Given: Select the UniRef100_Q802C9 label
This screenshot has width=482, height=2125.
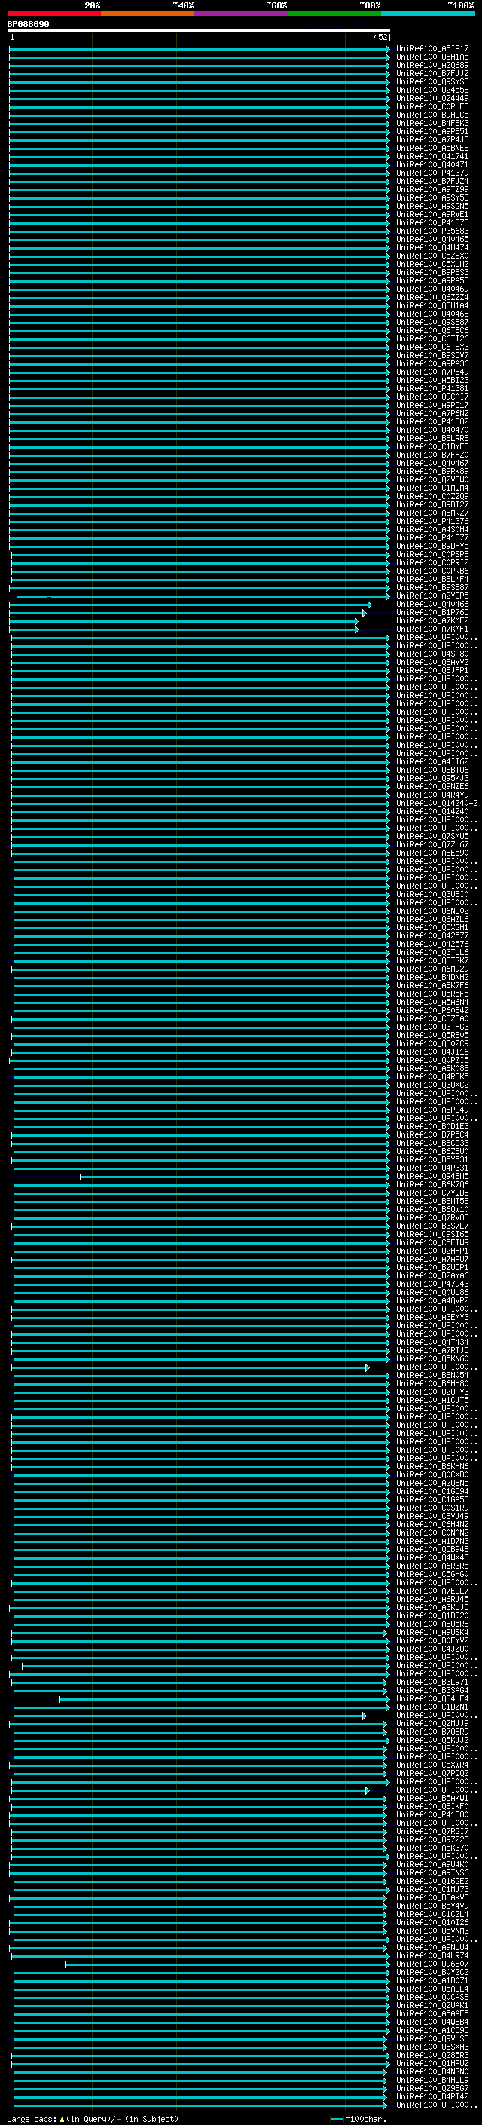Looking at the screenshot, I should pos(432,1043).
